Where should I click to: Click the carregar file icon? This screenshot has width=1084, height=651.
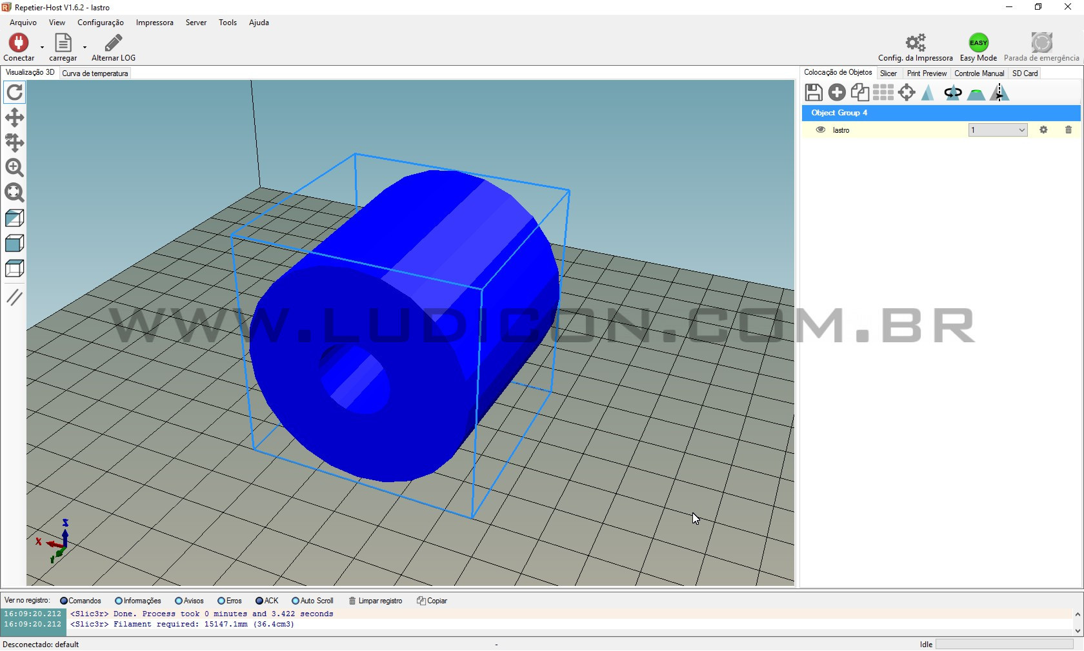click(x=63, y=43)
